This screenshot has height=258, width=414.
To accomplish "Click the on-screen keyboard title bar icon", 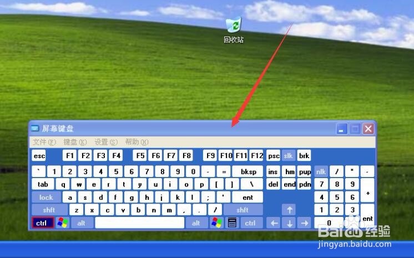I will pyautogui.click(x=35, y=129).
